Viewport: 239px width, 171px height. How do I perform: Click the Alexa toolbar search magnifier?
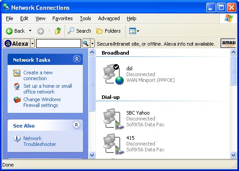point(86,43)
